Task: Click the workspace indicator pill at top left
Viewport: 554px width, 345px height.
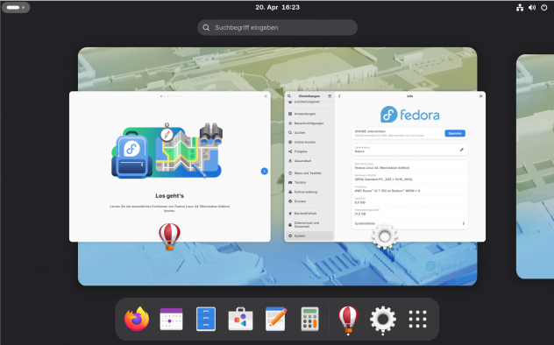Action: point(16,7)
